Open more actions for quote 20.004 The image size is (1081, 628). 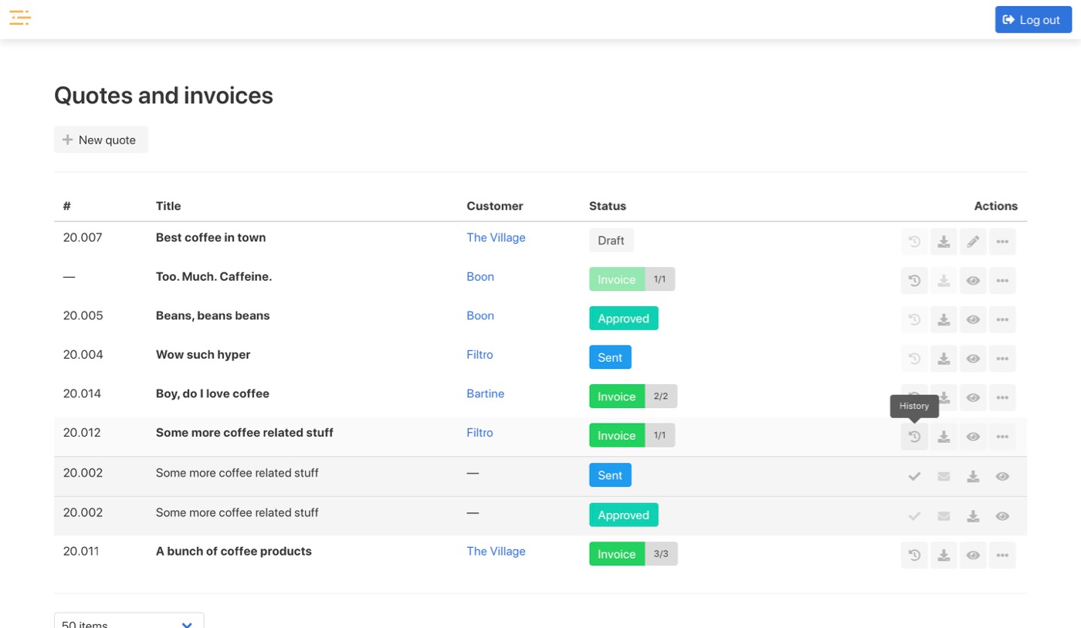tap(1002, 358)
